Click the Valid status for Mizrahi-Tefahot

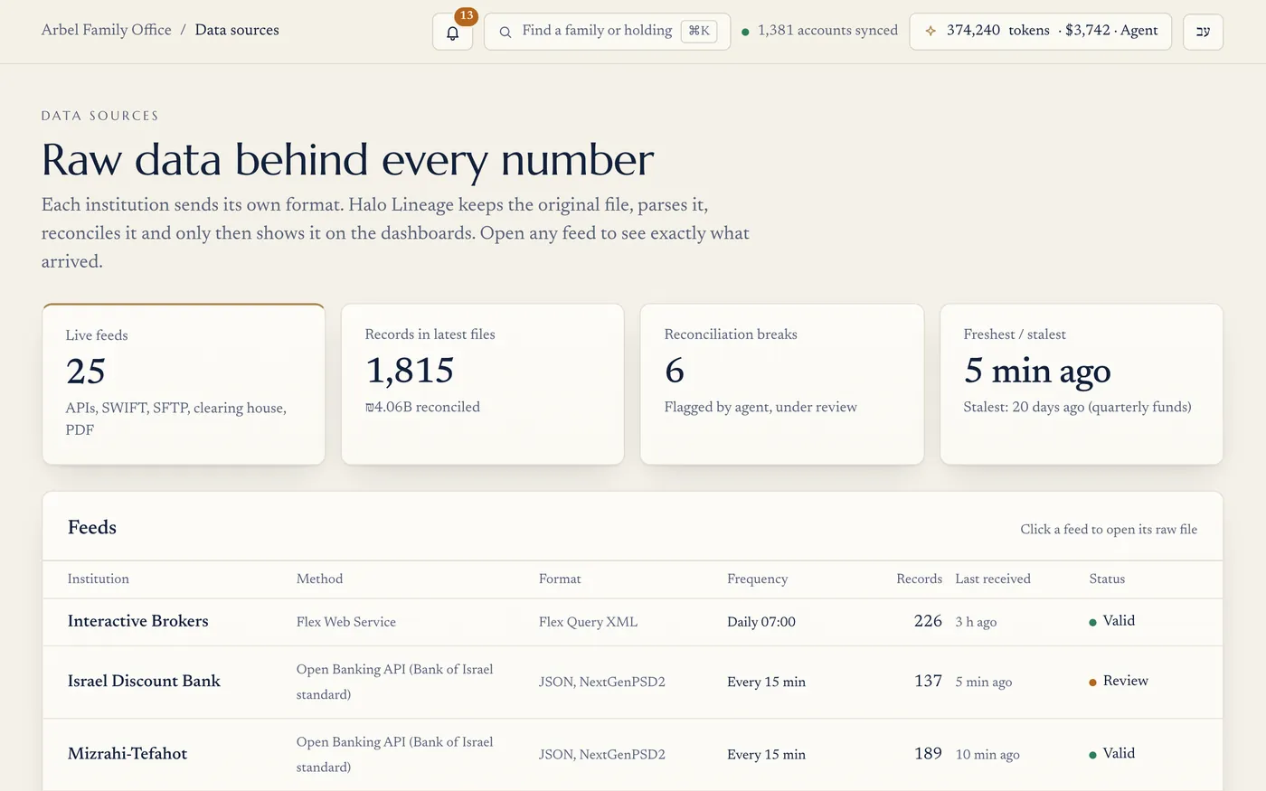click(1112, 753)
